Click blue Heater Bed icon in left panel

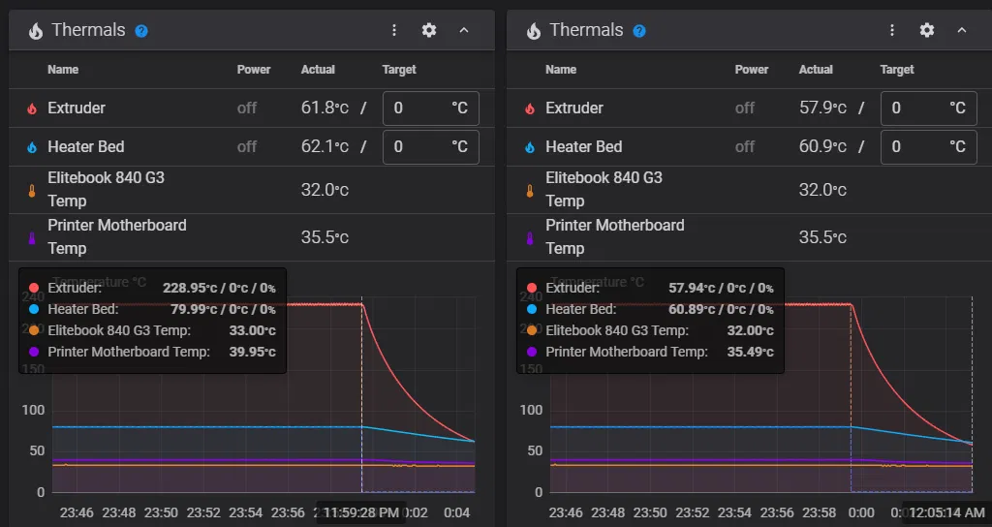32,147
